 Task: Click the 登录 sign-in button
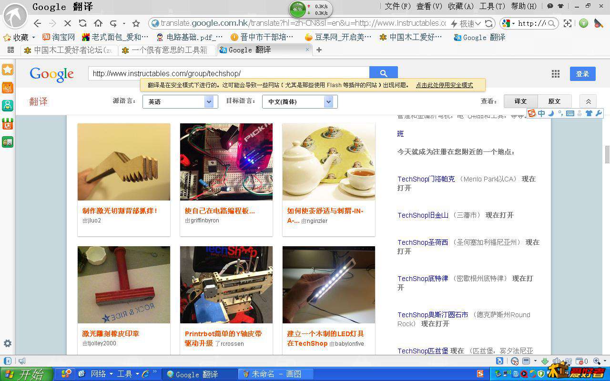[582, 74]
